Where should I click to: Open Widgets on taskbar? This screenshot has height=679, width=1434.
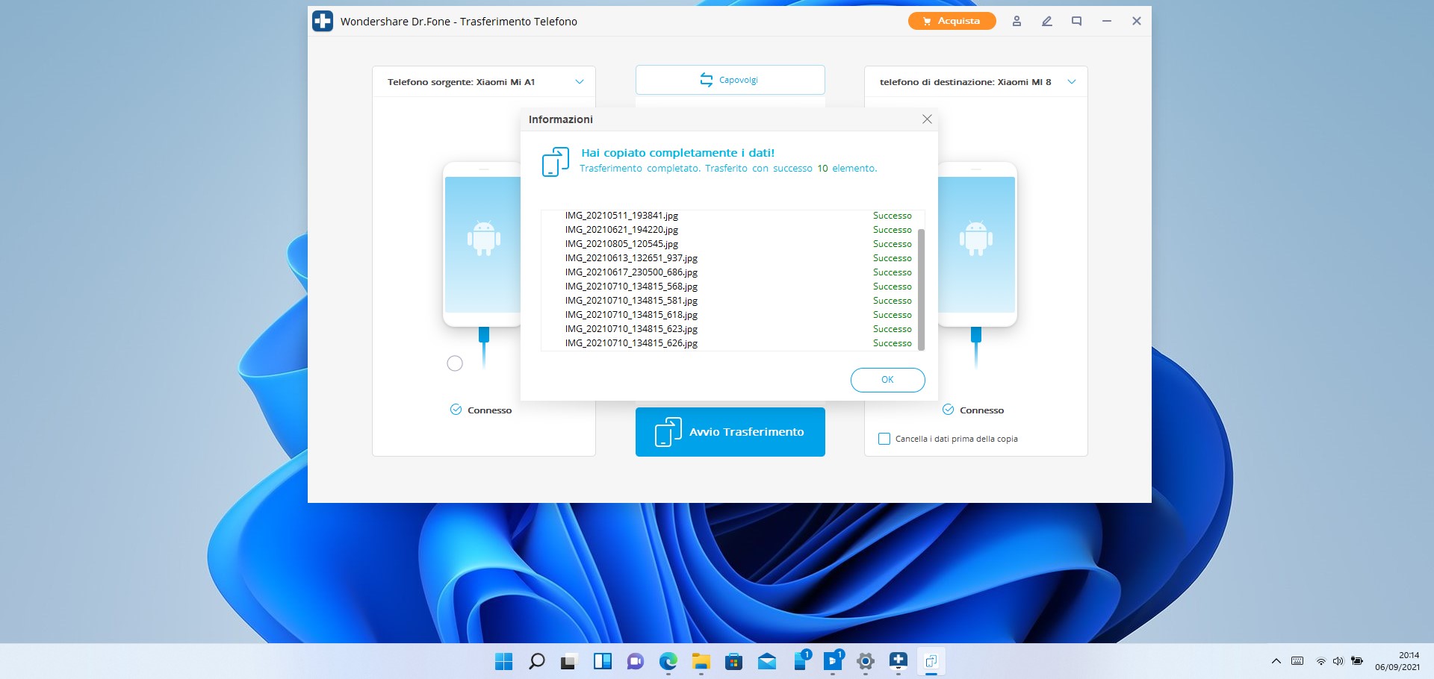[x=603, y=661]
